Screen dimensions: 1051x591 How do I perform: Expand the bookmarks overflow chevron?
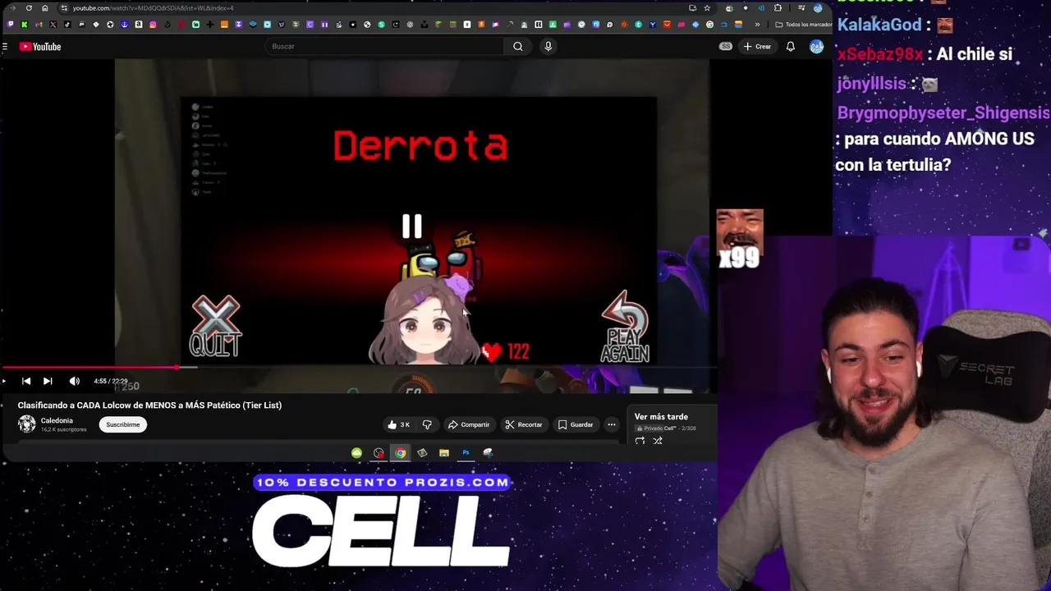[x=757, y=25]
